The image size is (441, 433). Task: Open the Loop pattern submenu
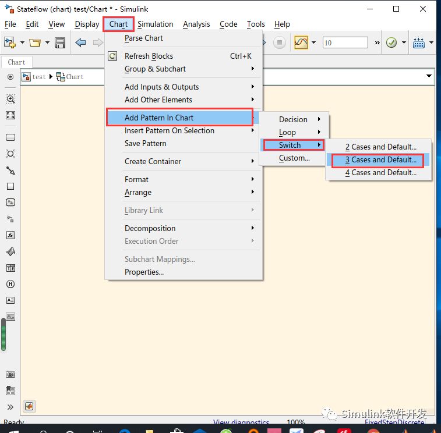pyautogui.click(x=293, y=132)
